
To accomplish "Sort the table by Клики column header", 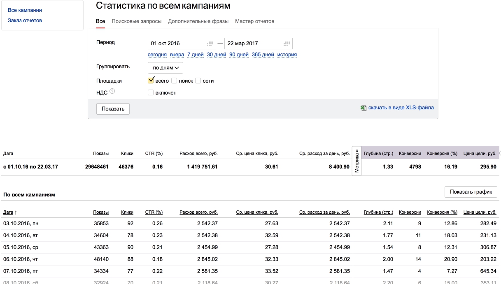I will [x=127, y=212].
